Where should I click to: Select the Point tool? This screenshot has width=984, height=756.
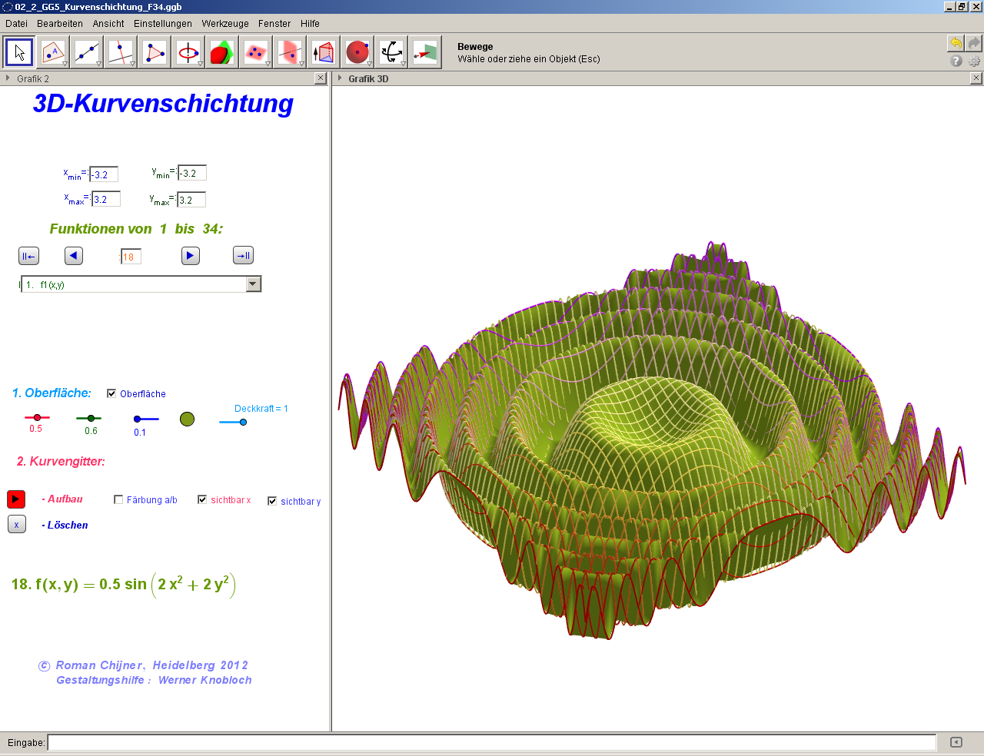[53, 52]
